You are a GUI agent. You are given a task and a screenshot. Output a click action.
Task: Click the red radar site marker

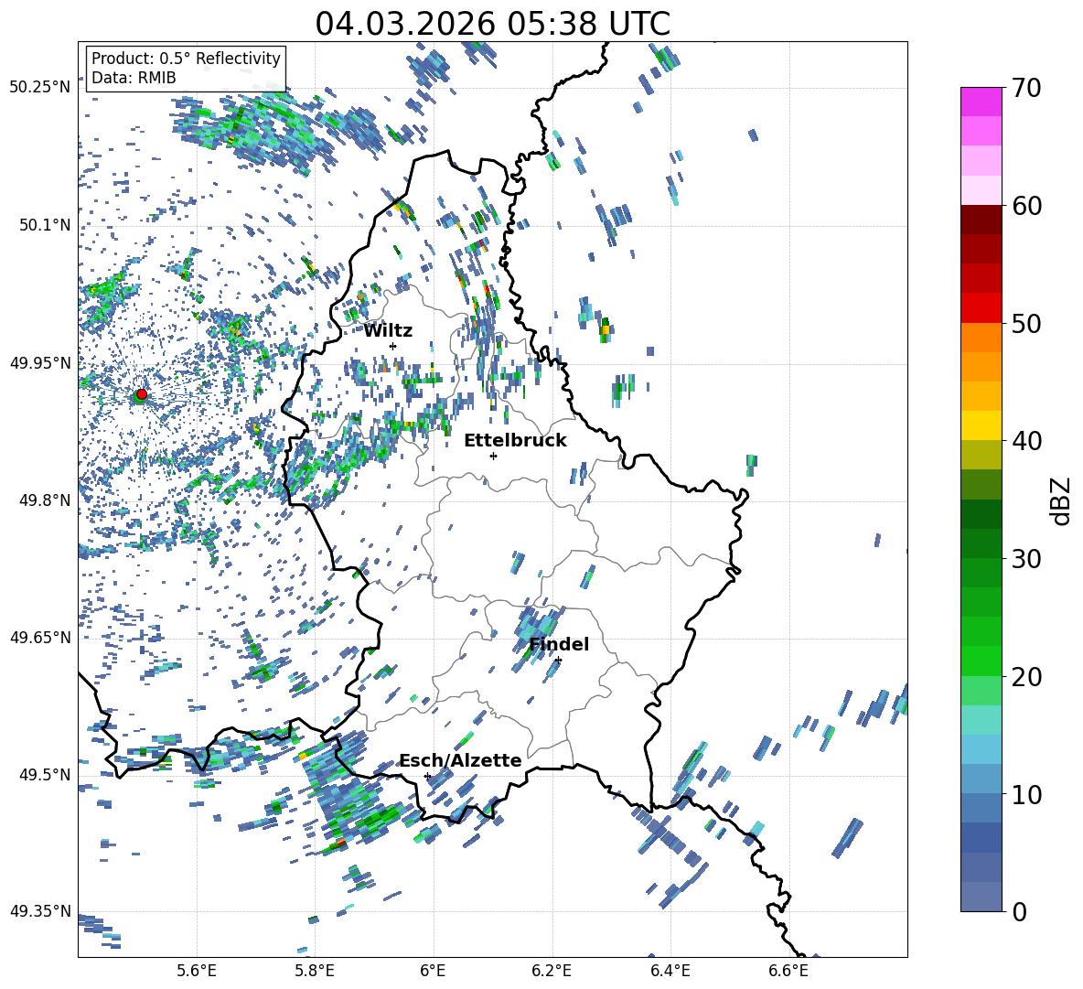[142, 393]
